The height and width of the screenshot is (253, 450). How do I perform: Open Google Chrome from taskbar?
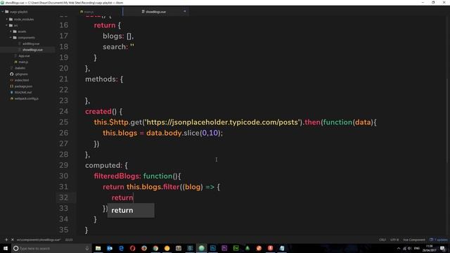(155, 248)
